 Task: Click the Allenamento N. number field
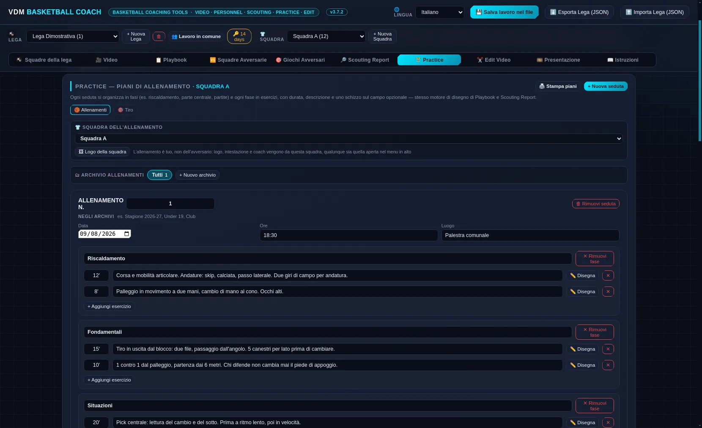(170, 204)
